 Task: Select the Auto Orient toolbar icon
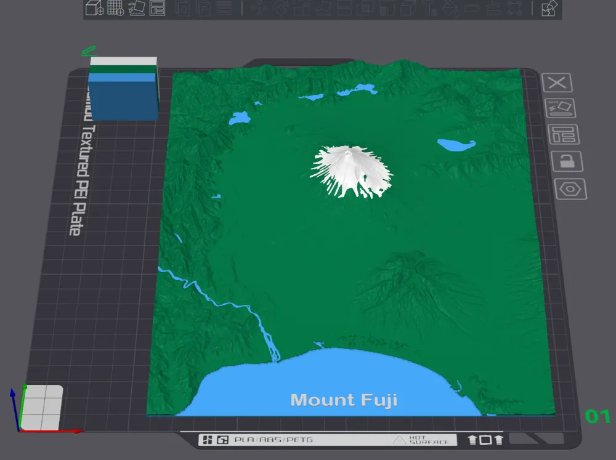[x=137, y=8]
